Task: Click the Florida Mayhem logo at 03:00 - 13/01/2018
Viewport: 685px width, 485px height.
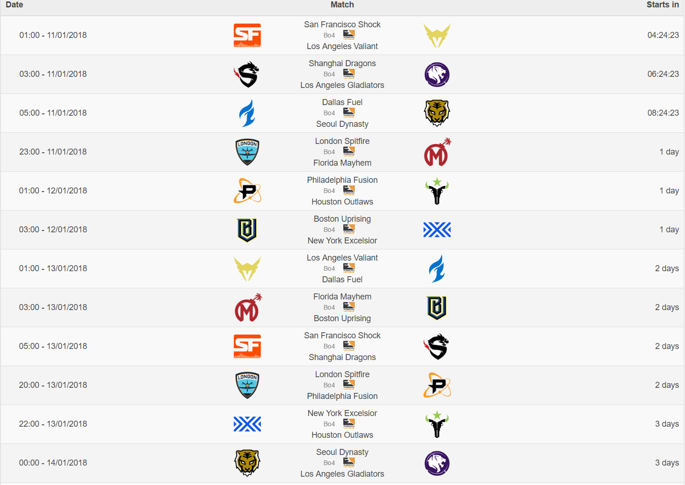Action: (248, 307)
